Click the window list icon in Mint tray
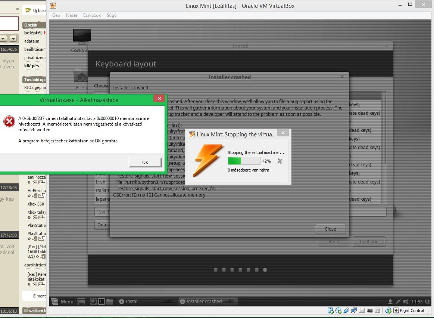The height and width of the screenshot is (318, 434). pos(428,302)
